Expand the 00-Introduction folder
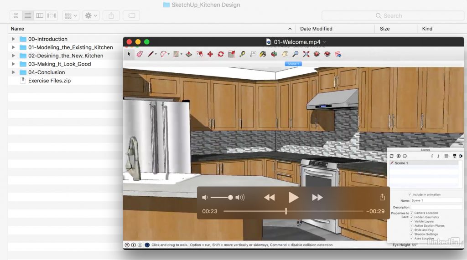Screen dimensions: 467x260 (13, 39)
